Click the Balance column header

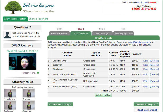[x=136, y=54]
